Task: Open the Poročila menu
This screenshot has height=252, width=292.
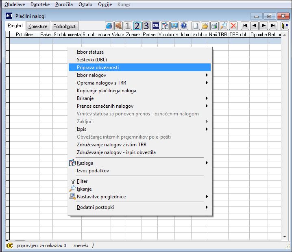Action: (64, 4)
